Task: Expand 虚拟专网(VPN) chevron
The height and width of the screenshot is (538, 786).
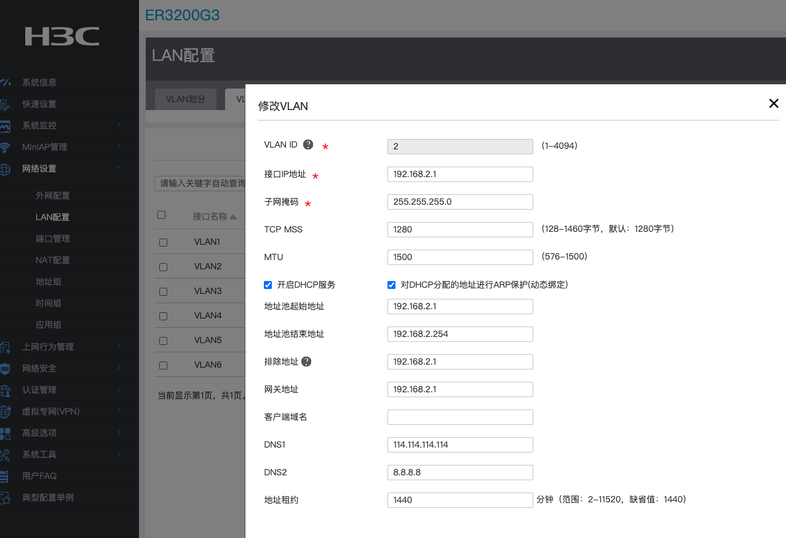Action: [119, 411]
